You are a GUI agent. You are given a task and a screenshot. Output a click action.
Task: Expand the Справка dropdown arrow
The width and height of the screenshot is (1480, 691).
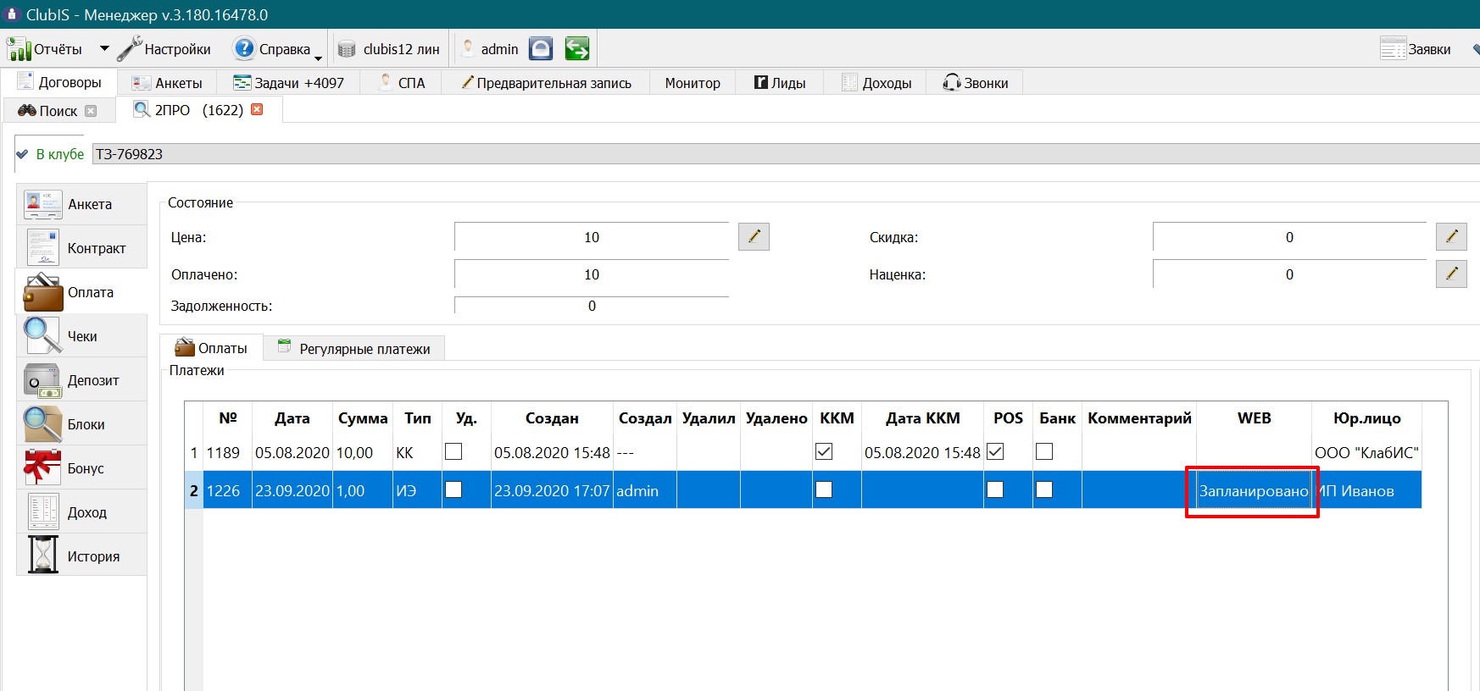pyautogui.click(x=318, y=58)
